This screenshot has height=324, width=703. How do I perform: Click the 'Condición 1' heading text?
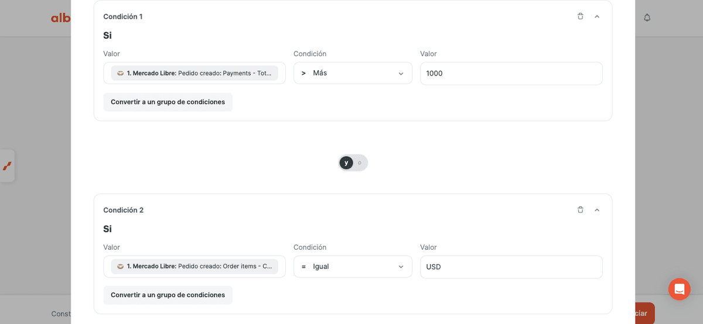pos(123,16)
